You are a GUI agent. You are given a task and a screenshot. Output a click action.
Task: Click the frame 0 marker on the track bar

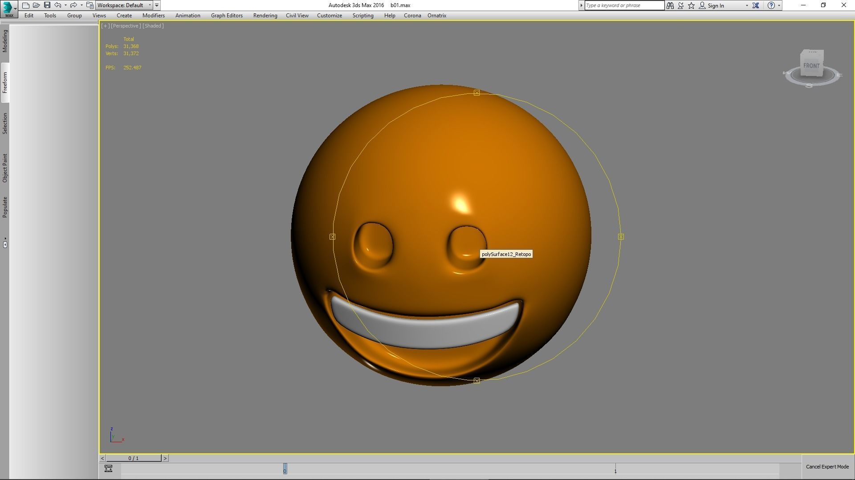click(285, 469)
